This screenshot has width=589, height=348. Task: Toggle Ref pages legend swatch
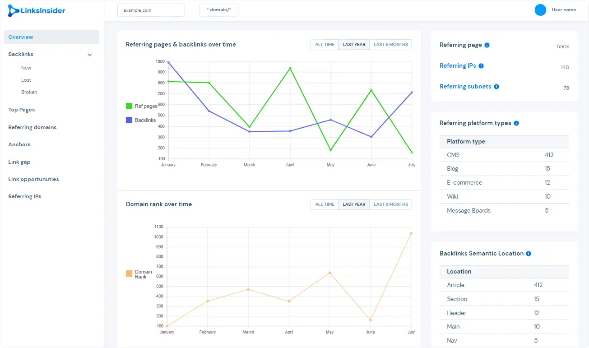click(129, 106)
